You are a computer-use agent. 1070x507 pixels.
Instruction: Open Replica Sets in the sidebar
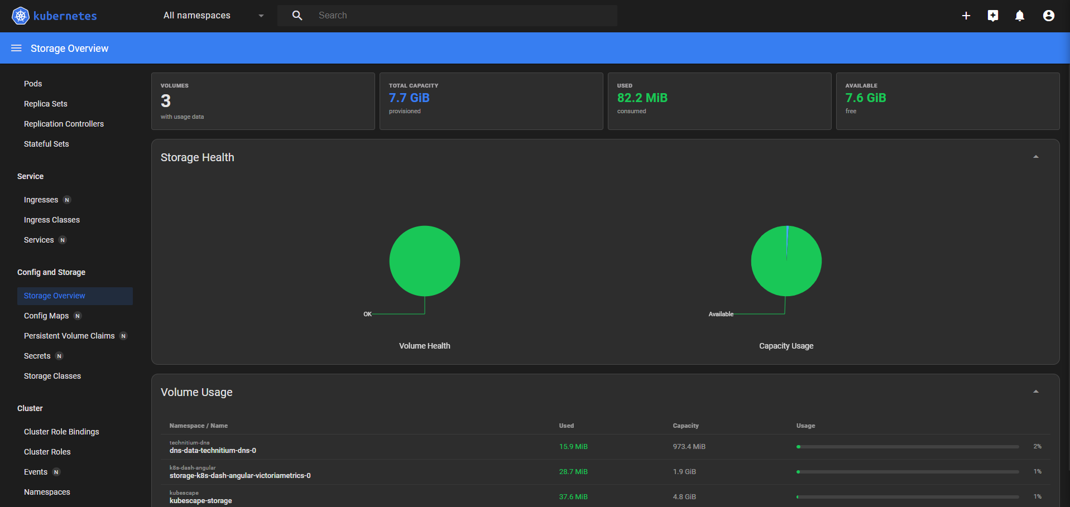[46, 104]
